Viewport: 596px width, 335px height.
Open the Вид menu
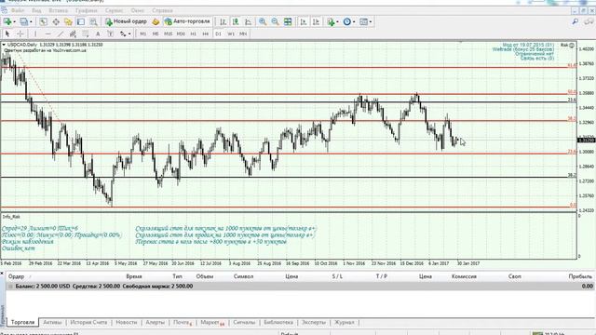(36, 10)
